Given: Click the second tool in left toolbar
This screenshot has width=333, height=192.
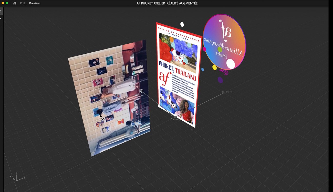Looking at the screenshot, I should pos(1,18).
